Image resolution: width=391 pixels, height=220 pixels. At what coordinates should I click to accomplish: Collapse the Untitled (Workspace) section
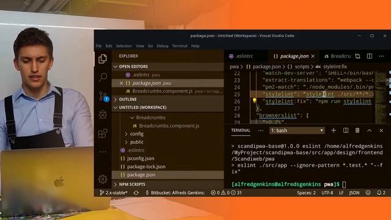tap(167, 108)
